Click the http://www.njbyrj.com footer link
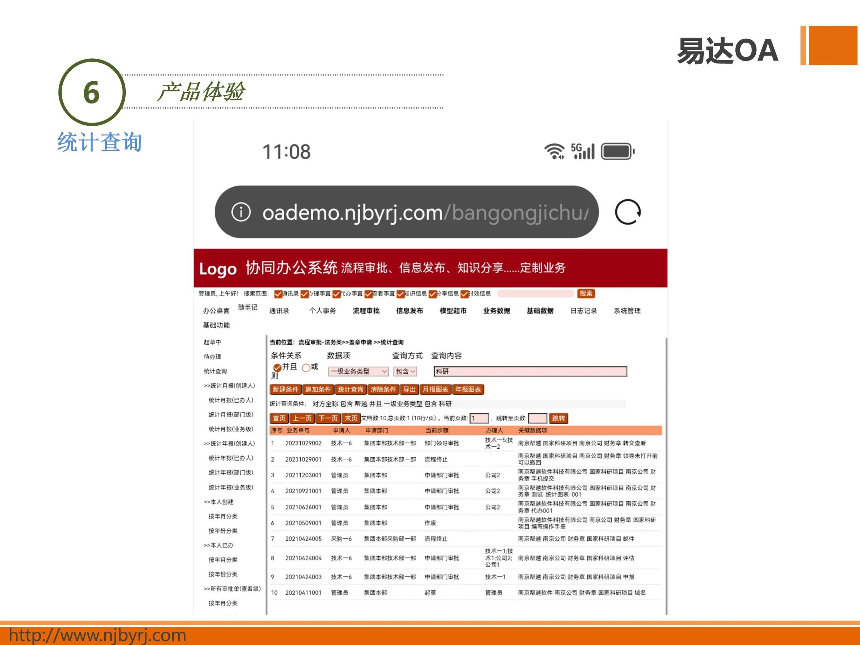The width and height of the screenshot is (860, 645). pyautogui.click(x=97, y=635)
